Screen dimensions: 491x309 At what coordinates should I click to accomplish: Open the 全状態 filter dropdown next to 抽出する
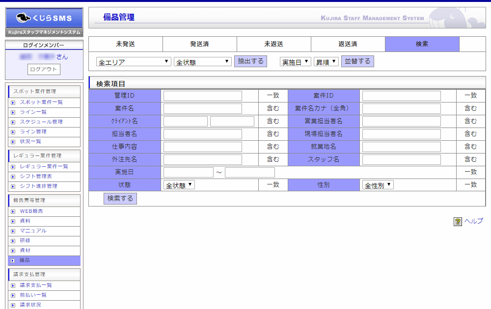pos(203,62)
